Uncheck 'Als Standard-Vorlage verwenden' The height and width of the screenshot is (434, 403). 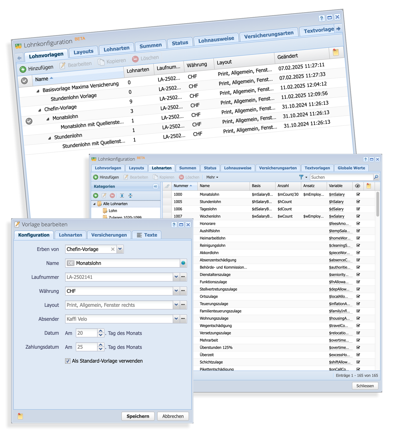[68, 361]
